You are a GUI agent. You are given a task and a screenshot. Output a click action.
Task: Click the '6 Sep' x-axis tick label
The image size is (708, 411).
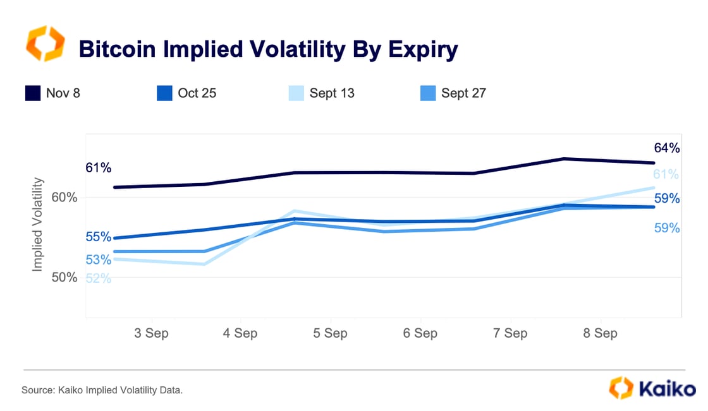pos(420,333)
